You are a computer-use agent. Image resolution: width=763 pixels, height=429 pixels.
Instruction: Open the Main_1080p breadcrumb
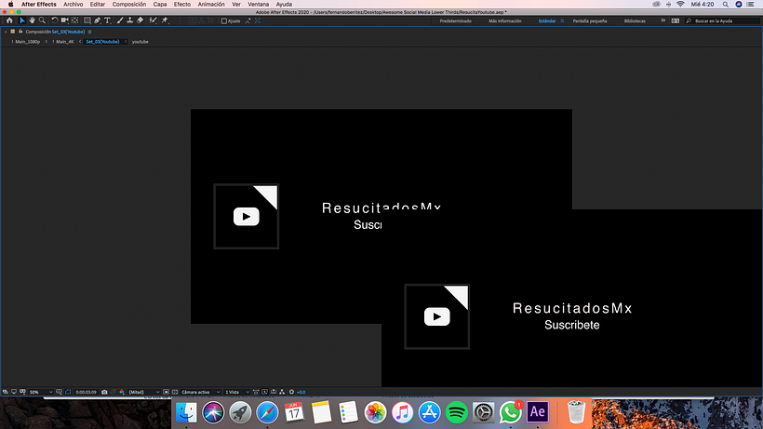(27, 42)
